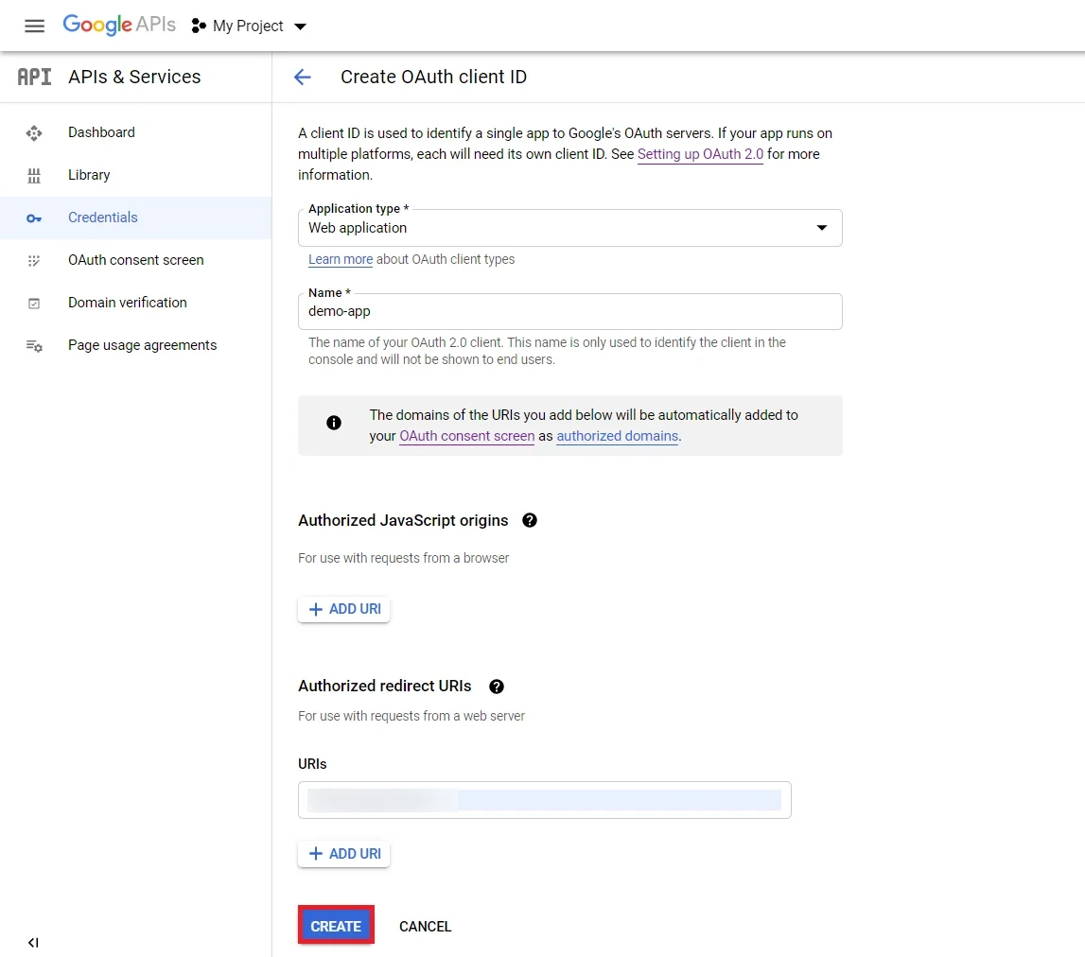Open help for Authorized JavaScript origins
This screenshot has width=1085, height=957.
click(x=530, y=520)
